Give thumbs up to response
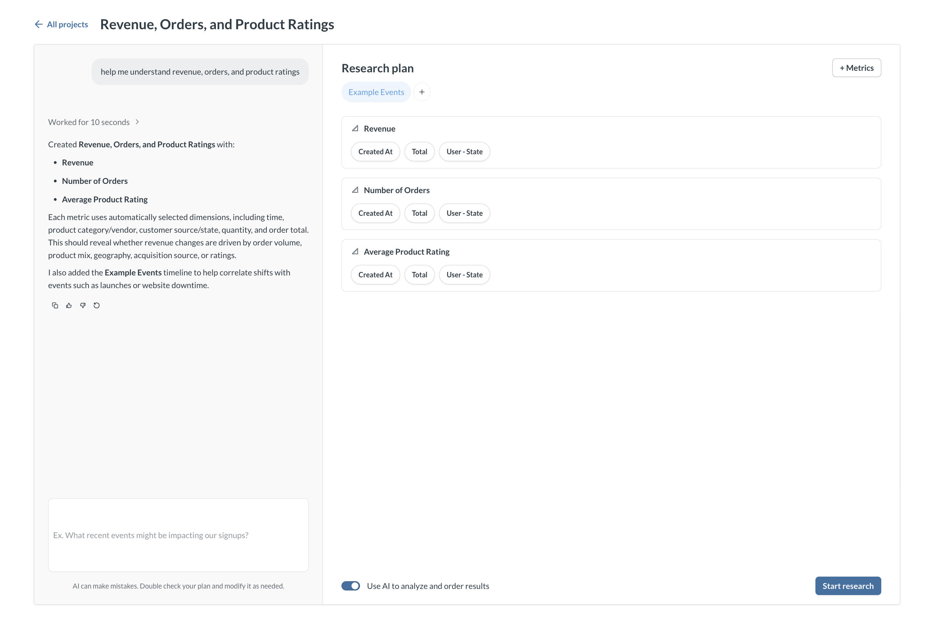The width and height of the screenshot is (934, 627). tap(69, 305)
